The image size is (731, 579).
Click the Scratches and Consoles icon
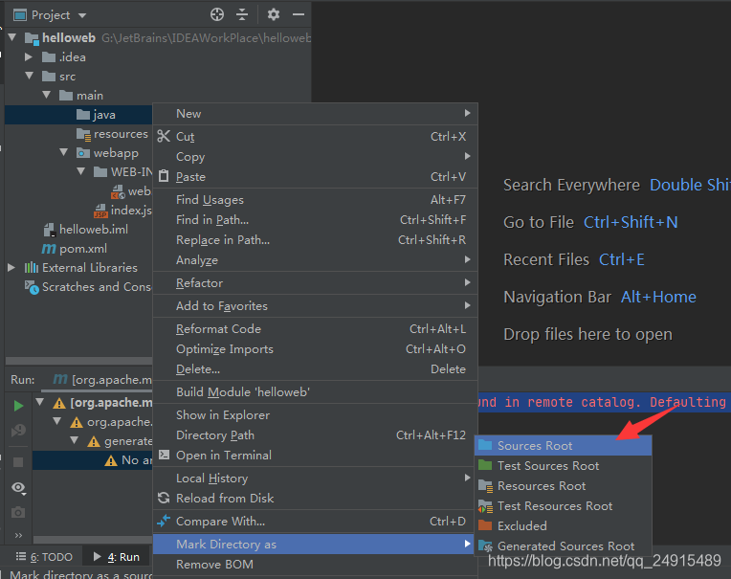[x=32, y=287]
